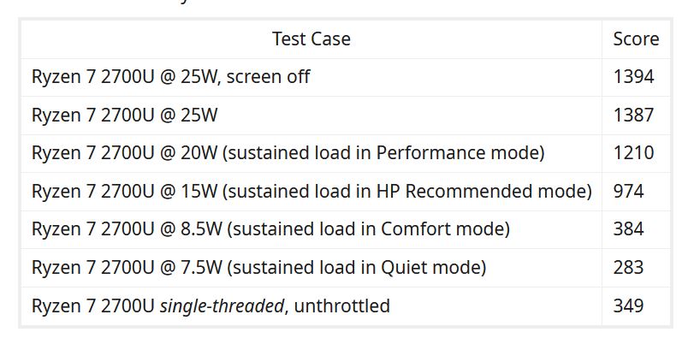Select the "Ryzen 7 2700U @ 25W" cell without screen off

[125, 115]
